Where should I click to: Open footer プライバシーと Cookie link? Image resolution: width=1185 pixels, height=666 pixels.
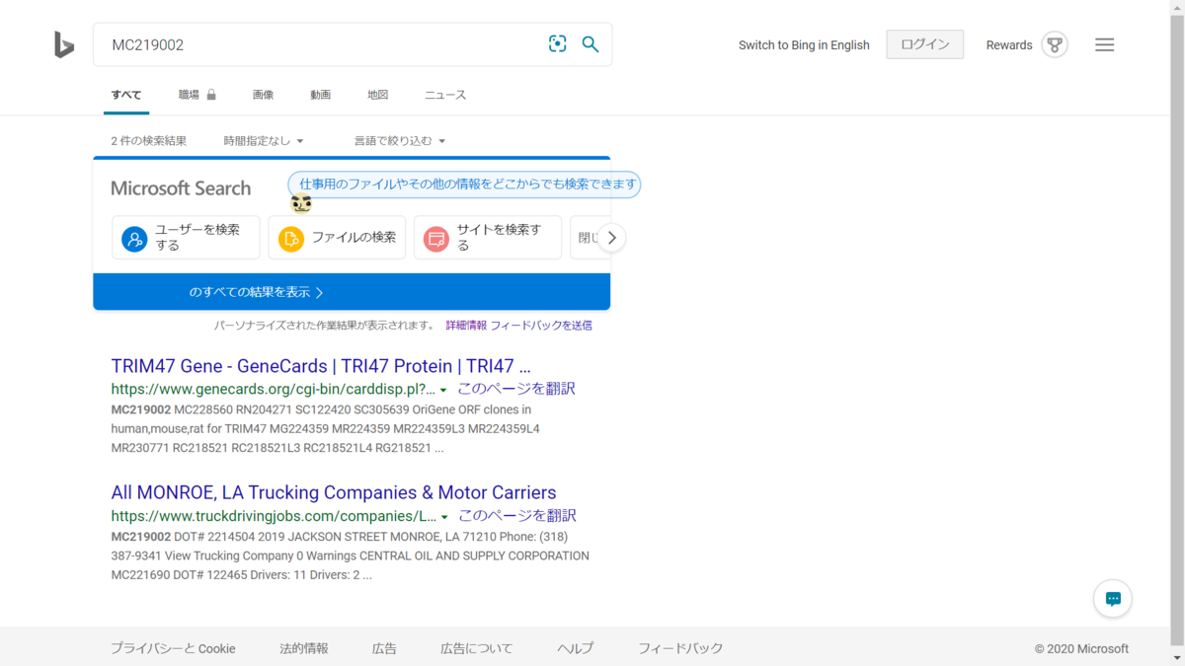pyautogui.click(x=173, y=648)
